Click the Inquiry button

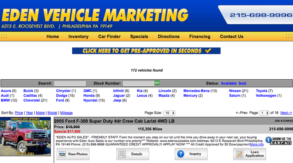191,154
